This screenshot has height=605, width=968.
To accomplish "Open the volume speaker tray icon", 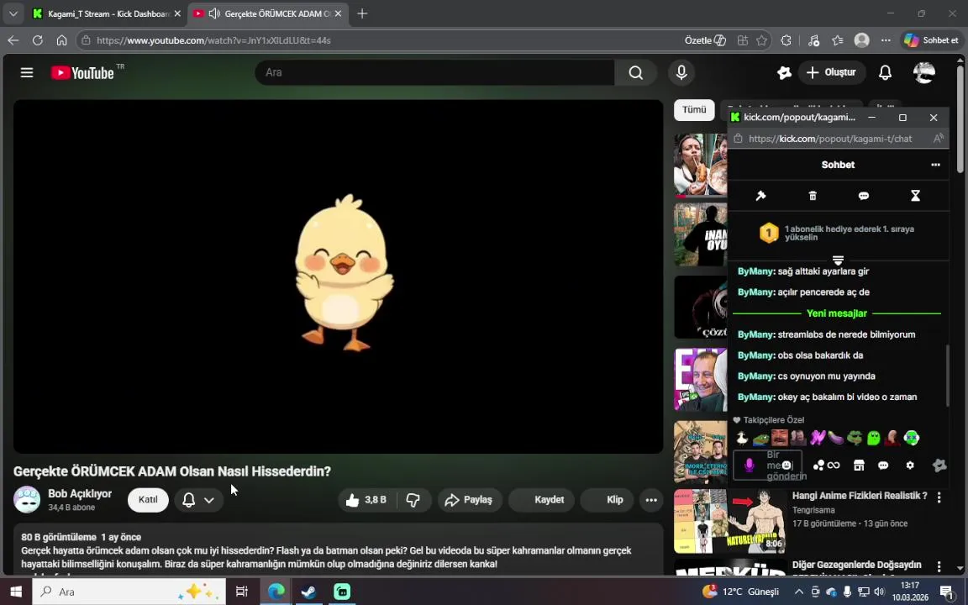I will pyautogui.click(x=879, y=592).
